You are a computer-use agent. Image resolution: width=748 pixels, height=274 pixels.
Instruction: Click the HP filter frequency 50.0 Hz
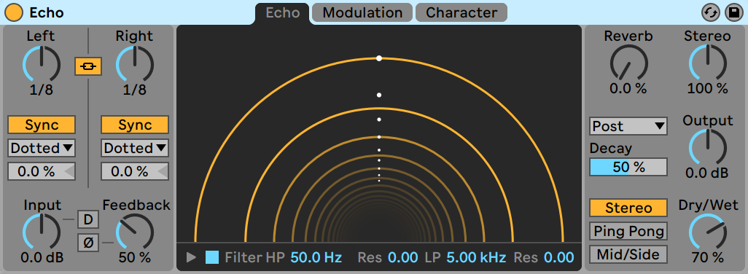(316, 258)
